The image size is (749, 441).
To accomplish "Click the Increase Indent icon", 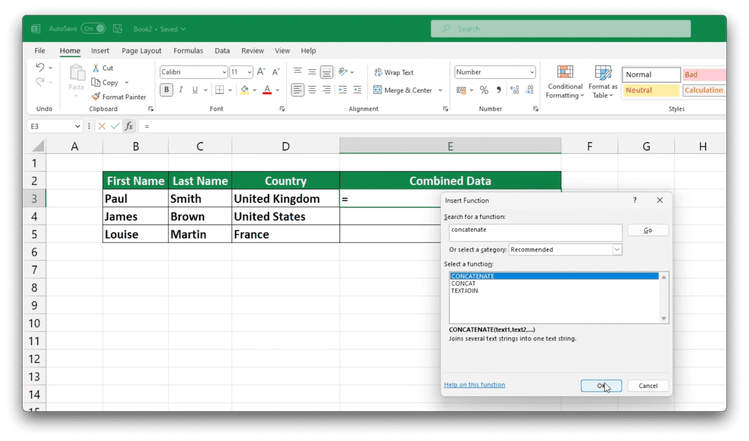I will (x=357, y=90).
